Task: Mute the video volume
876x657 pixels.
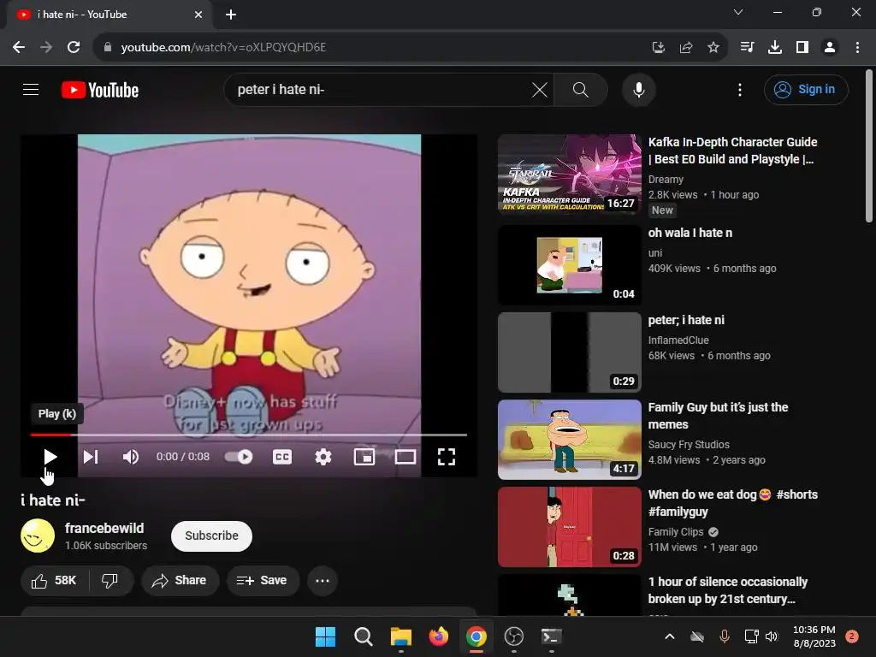Action: pyautogui.click(x=130, y=457)
